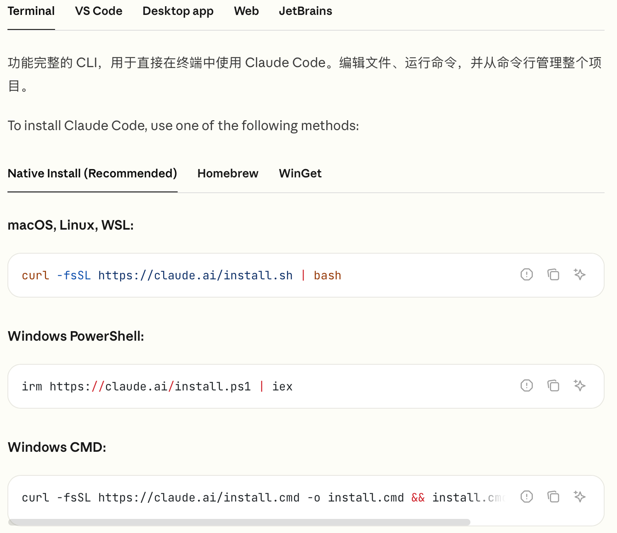Click the curl install.cmd command text

coord(264,498)
